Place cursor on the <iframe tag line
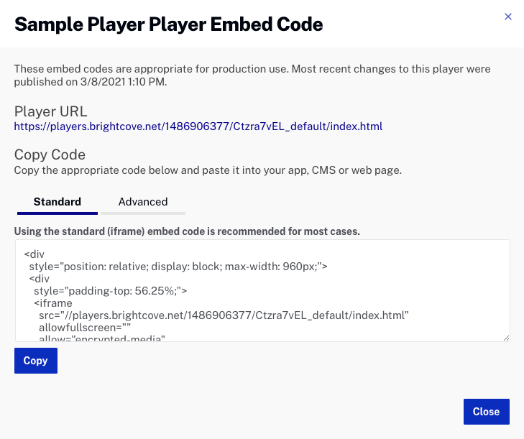Viewport: 524px width, 439px height. (x=53, y=303)
